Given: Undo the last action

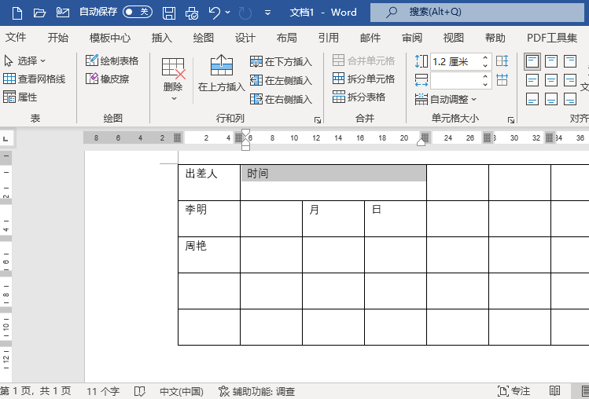Looking at the screenshot, I should [215, 13].
